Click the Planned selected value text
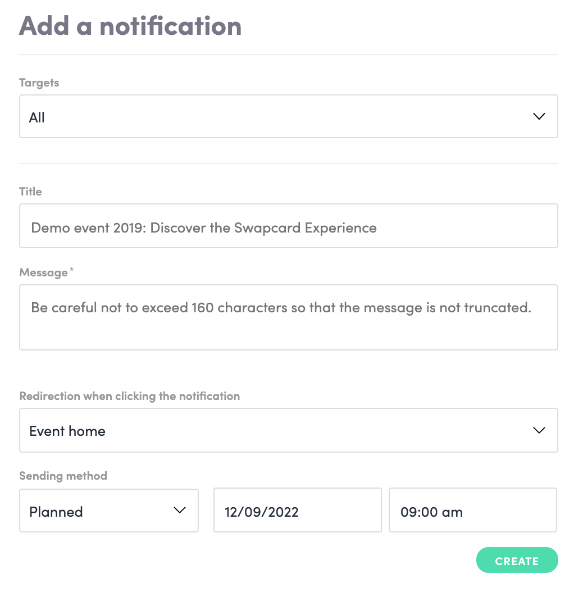 pyautogui.click(x=56, y=512)
